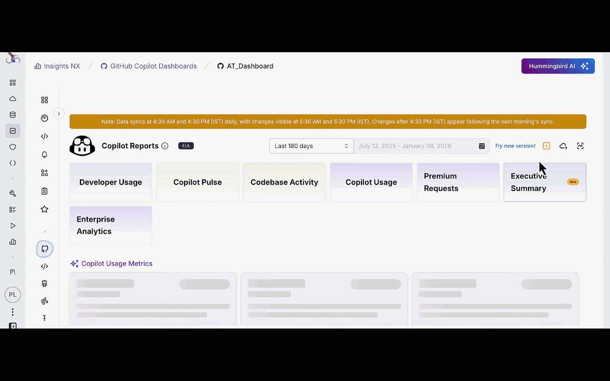Click the PL user avatar
The width and height of the screenshot is (610, 381).
tap(13, 295)
